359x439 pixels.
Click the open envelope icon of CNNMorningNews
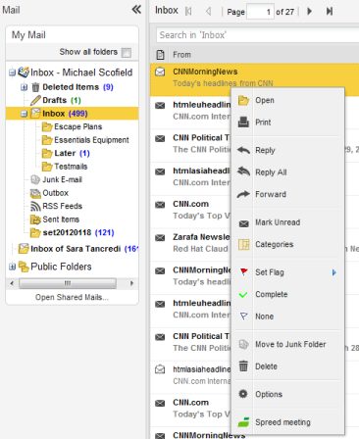(160, 72)
